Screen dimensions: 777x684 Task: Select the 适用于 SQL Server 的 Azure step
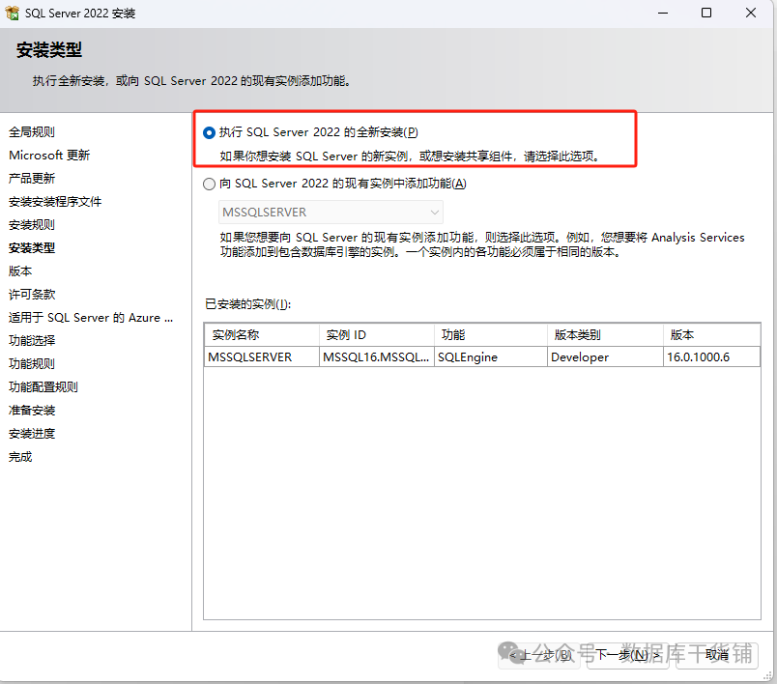91,318
